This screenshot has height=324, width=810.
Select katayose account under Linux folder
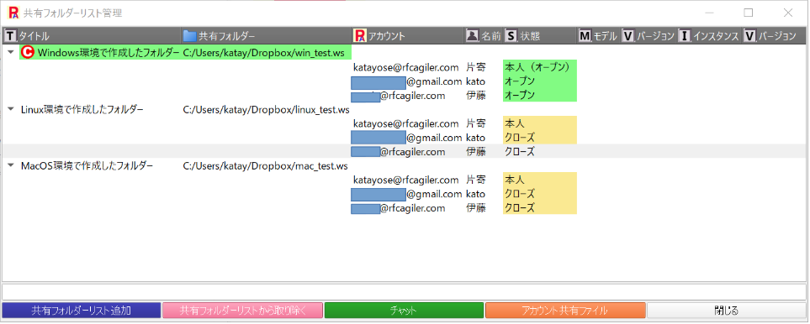(x=406, y=123)
